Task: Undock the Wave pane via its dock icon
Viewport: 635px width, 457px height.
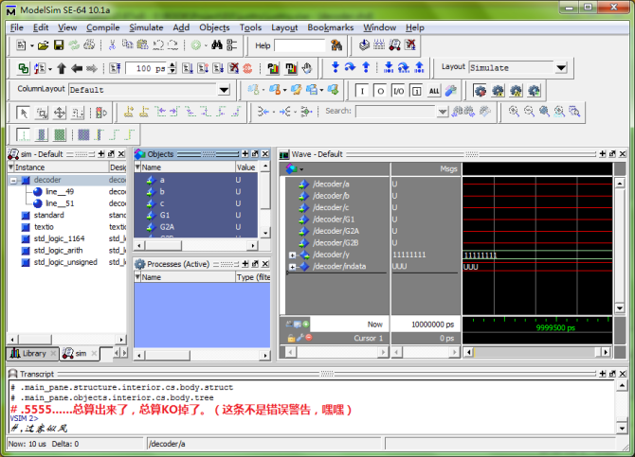Action: [612, 154]
